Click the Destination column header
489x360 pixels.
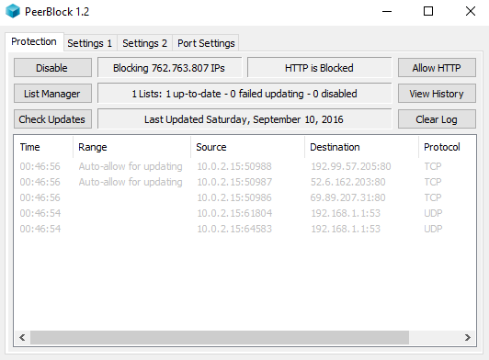(361, 147)
